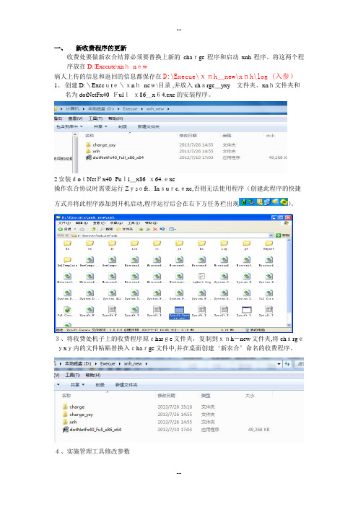Image resolution: width=358 pixels, height=507 pixels.
Task: Sort by 大小 column in top Explorer window
Action: pyautogui.click(x=270, y=136)
